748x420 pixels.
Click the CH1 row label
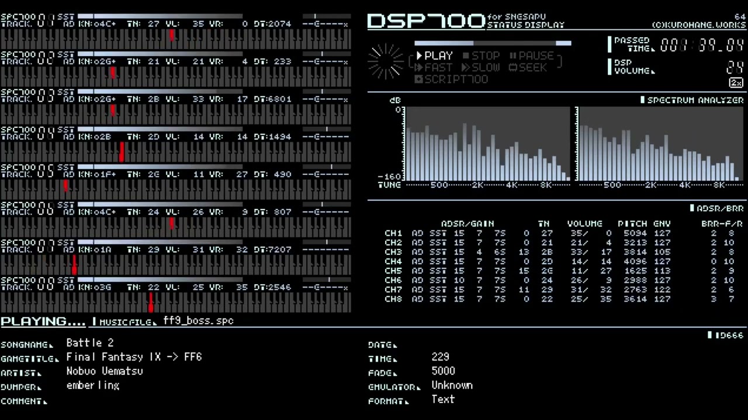tap(393, 233)
